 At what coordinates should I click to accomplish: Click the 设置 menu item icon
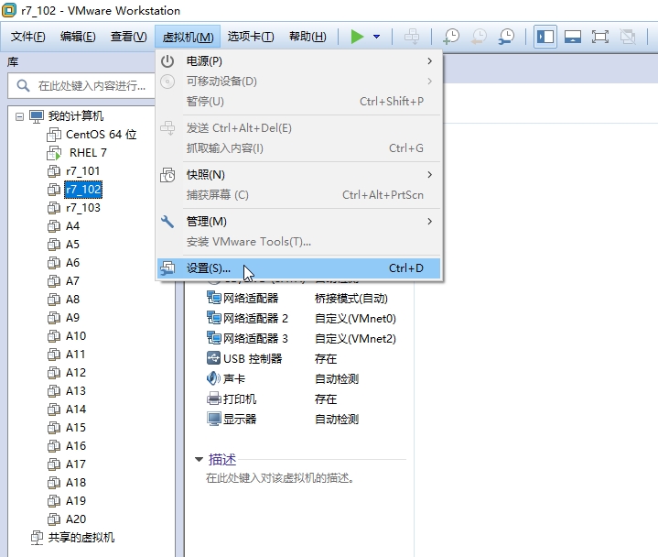point(167,268)
